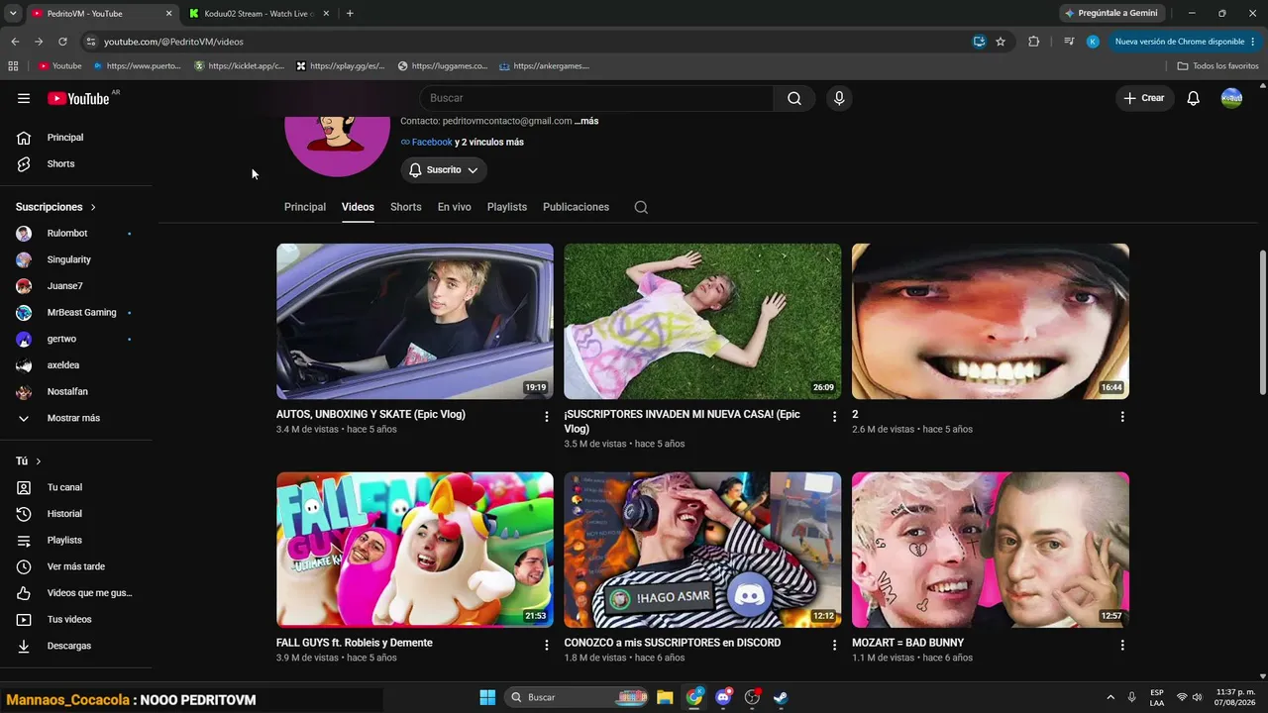
Task: Switch to Koduu02 Stream browser tab
Action: [x=258, y=13]
